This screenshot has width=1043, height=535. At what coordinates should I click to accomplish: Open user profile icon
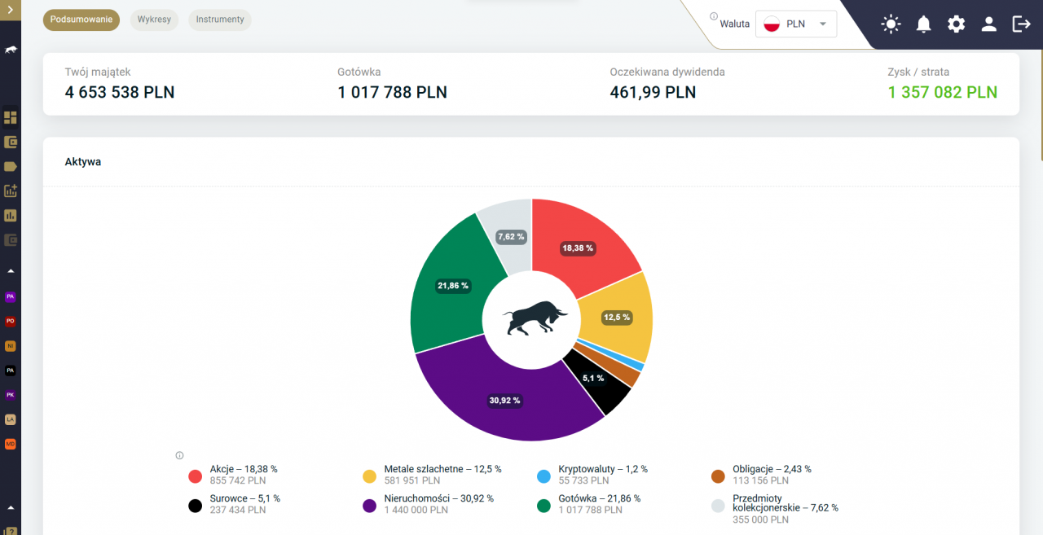coord(988,24)
